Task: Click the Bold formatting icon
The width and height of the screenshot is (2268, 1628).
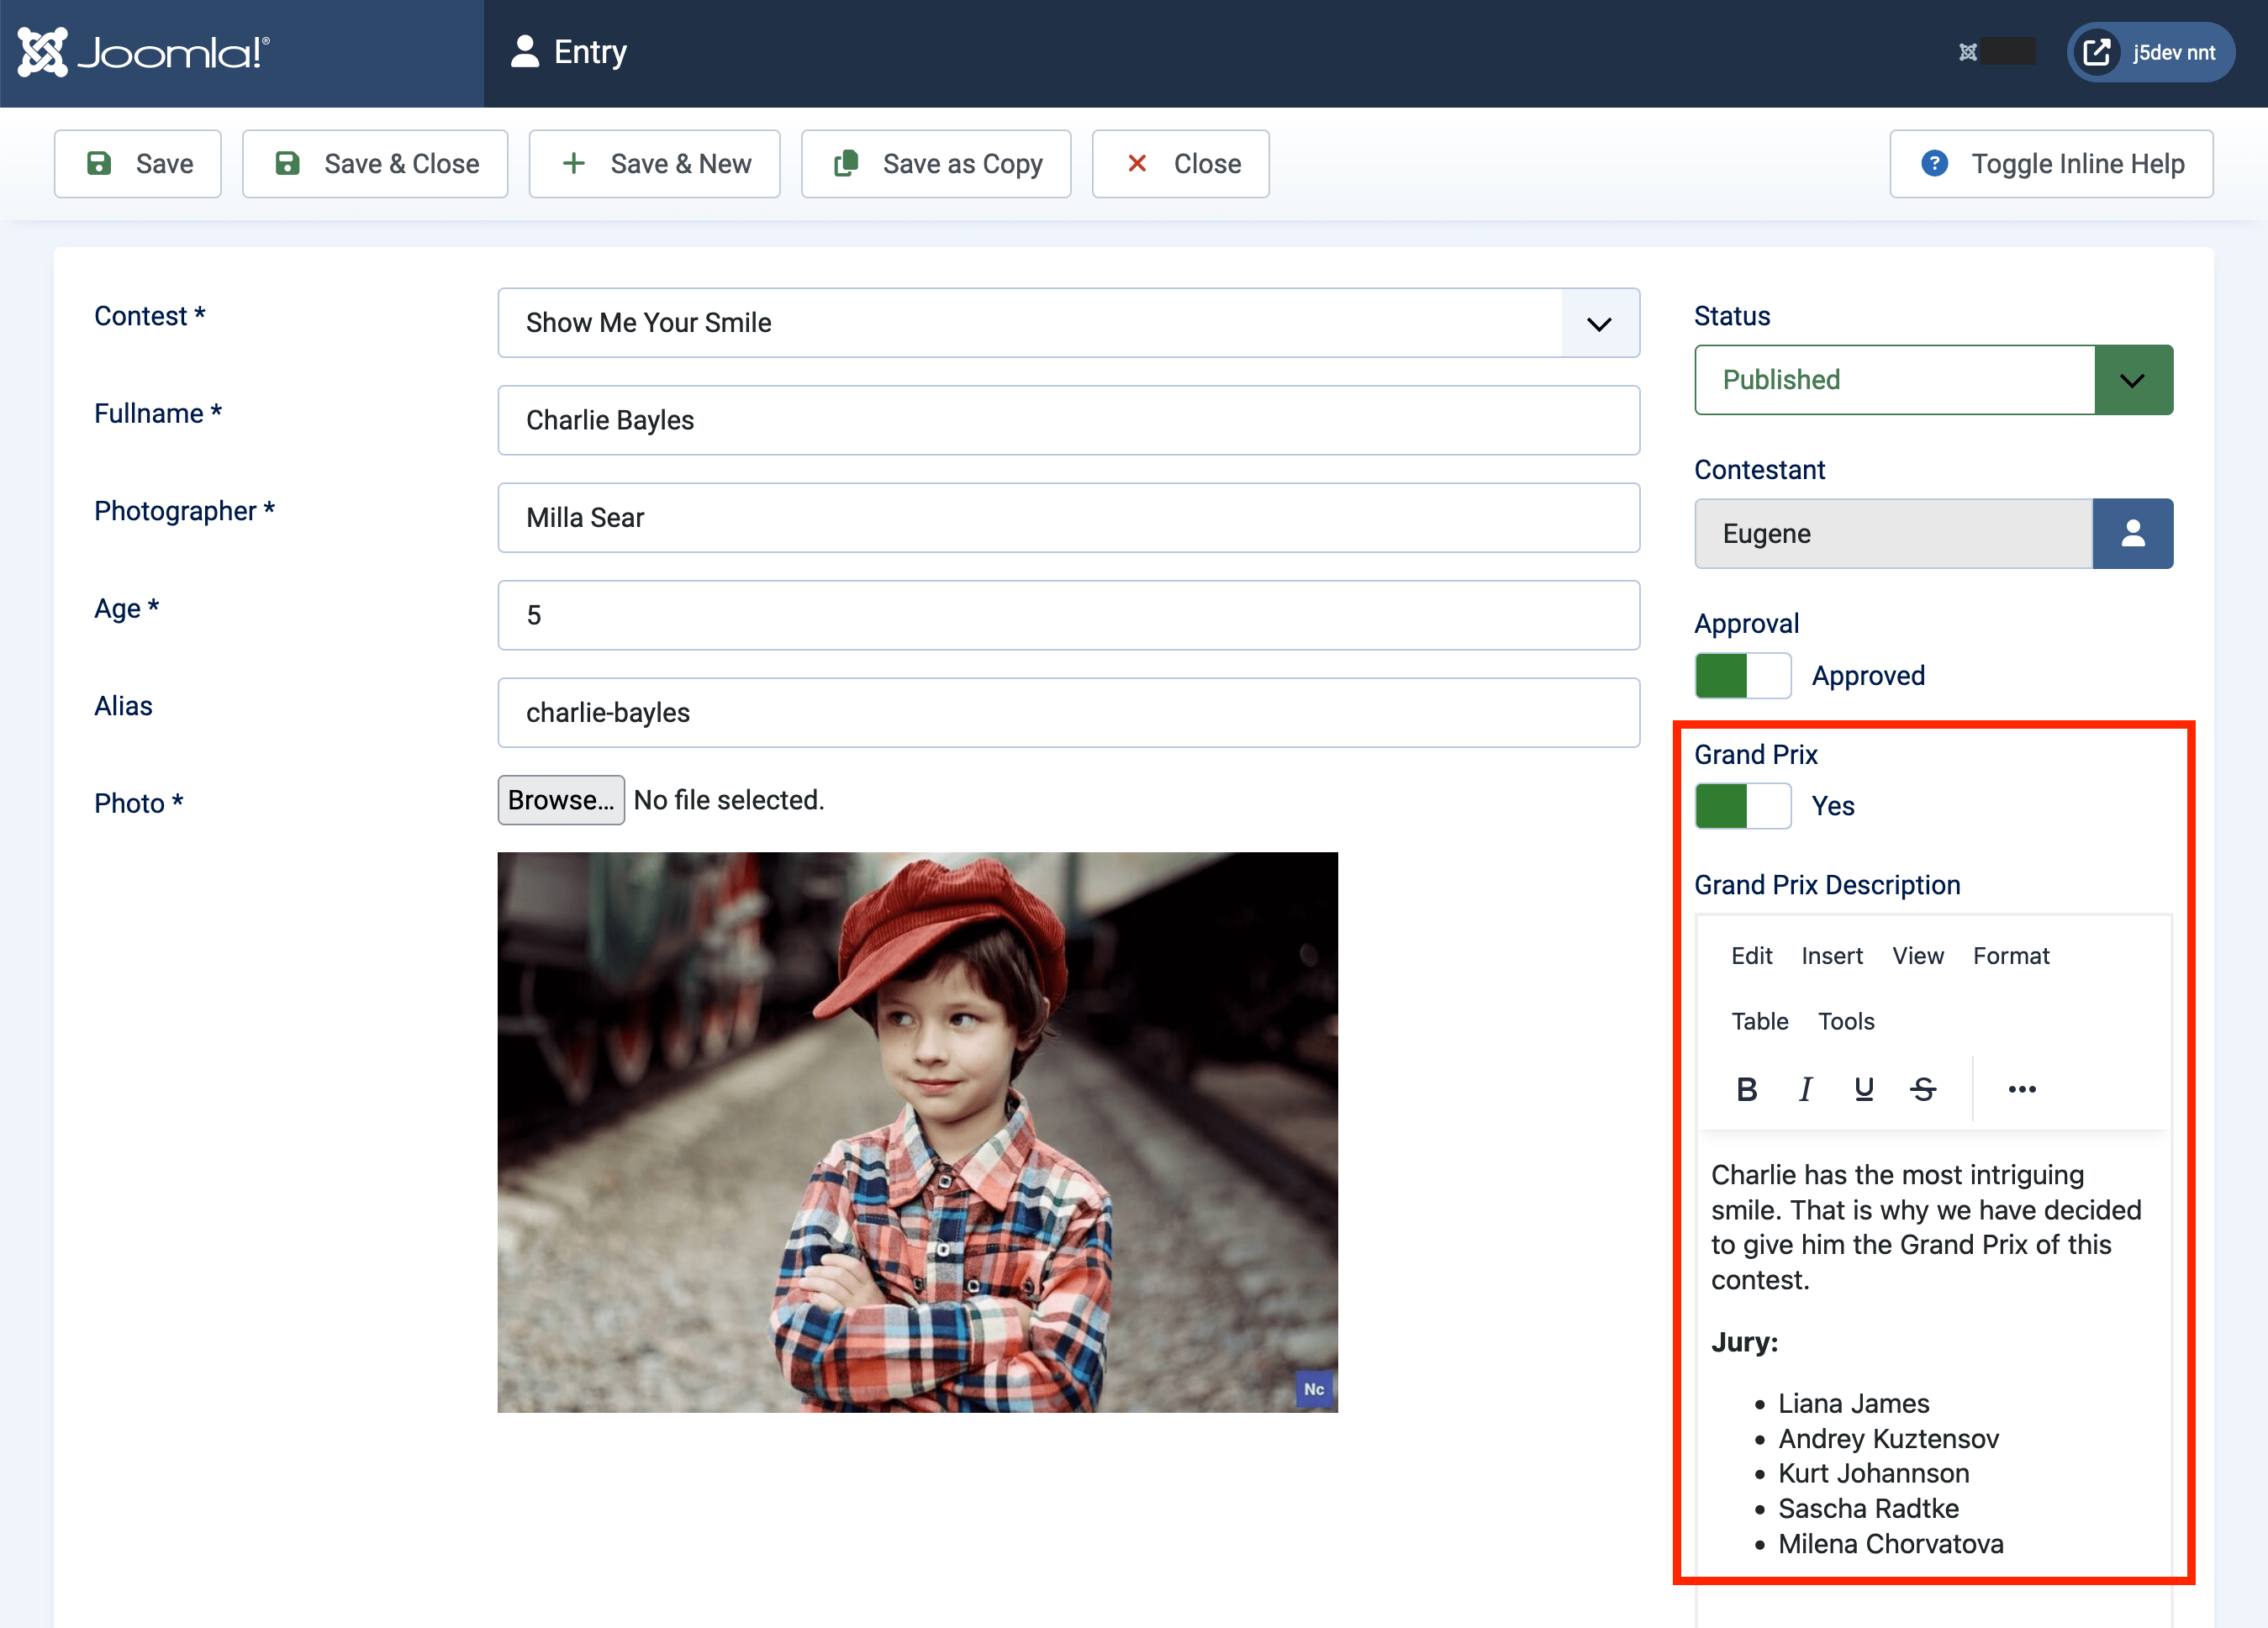Action: tap(1746, 1089)
